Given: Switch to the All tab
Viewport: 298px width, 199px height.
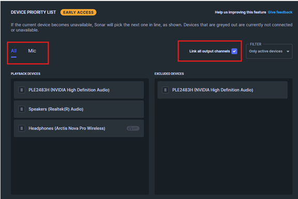Looking at the screenshot, I should (x=13, y=51).
